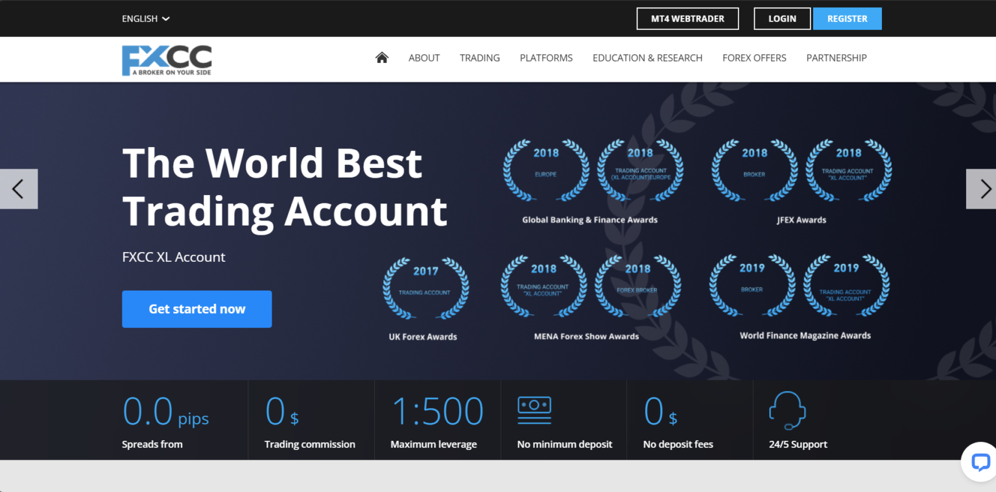Click the 1:500 leverage value

click(437, 412)
